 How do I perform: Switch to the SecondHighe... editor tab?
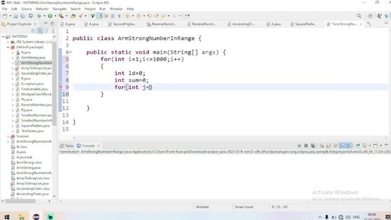pyautogui.click(x=122, y=24)
